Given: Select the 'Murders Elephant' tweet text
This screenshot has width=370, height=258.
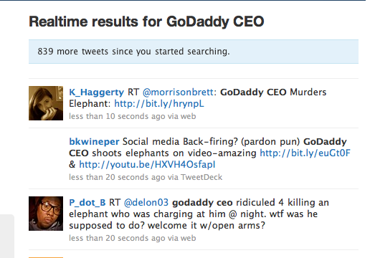Looking at the screenshot, I should click(197, 97).
